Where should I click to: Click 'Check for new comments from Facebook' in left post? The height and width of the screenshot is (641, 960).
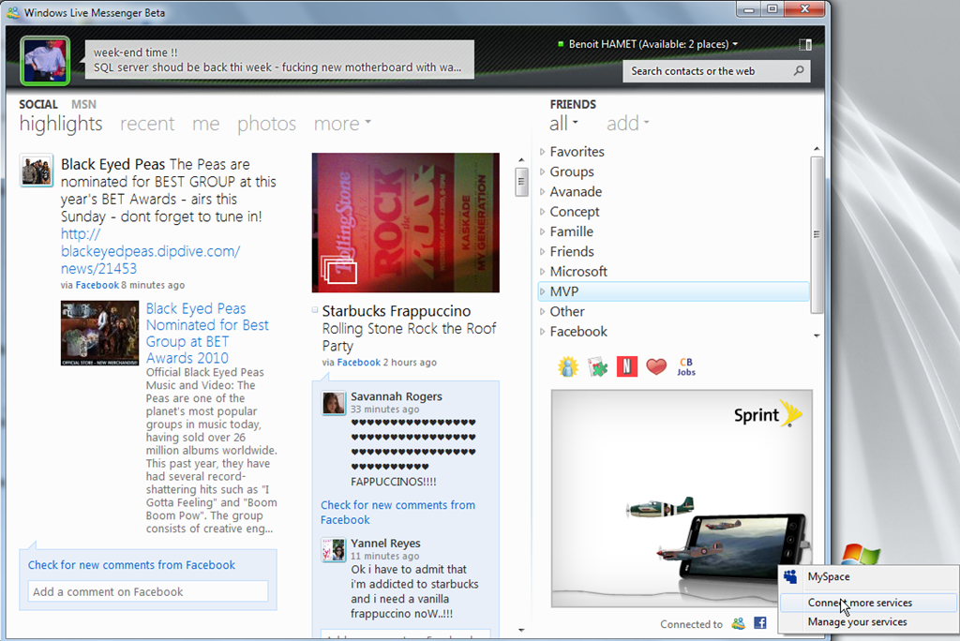[131, 564]
